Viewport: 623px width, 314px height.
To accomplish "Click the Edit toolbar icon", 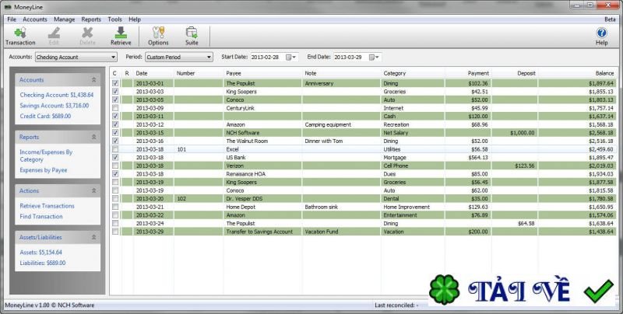I will coord(54,37).
